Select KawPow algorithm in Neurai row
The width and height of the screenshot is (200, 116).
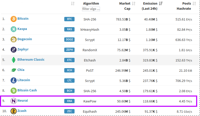(90, 101)
